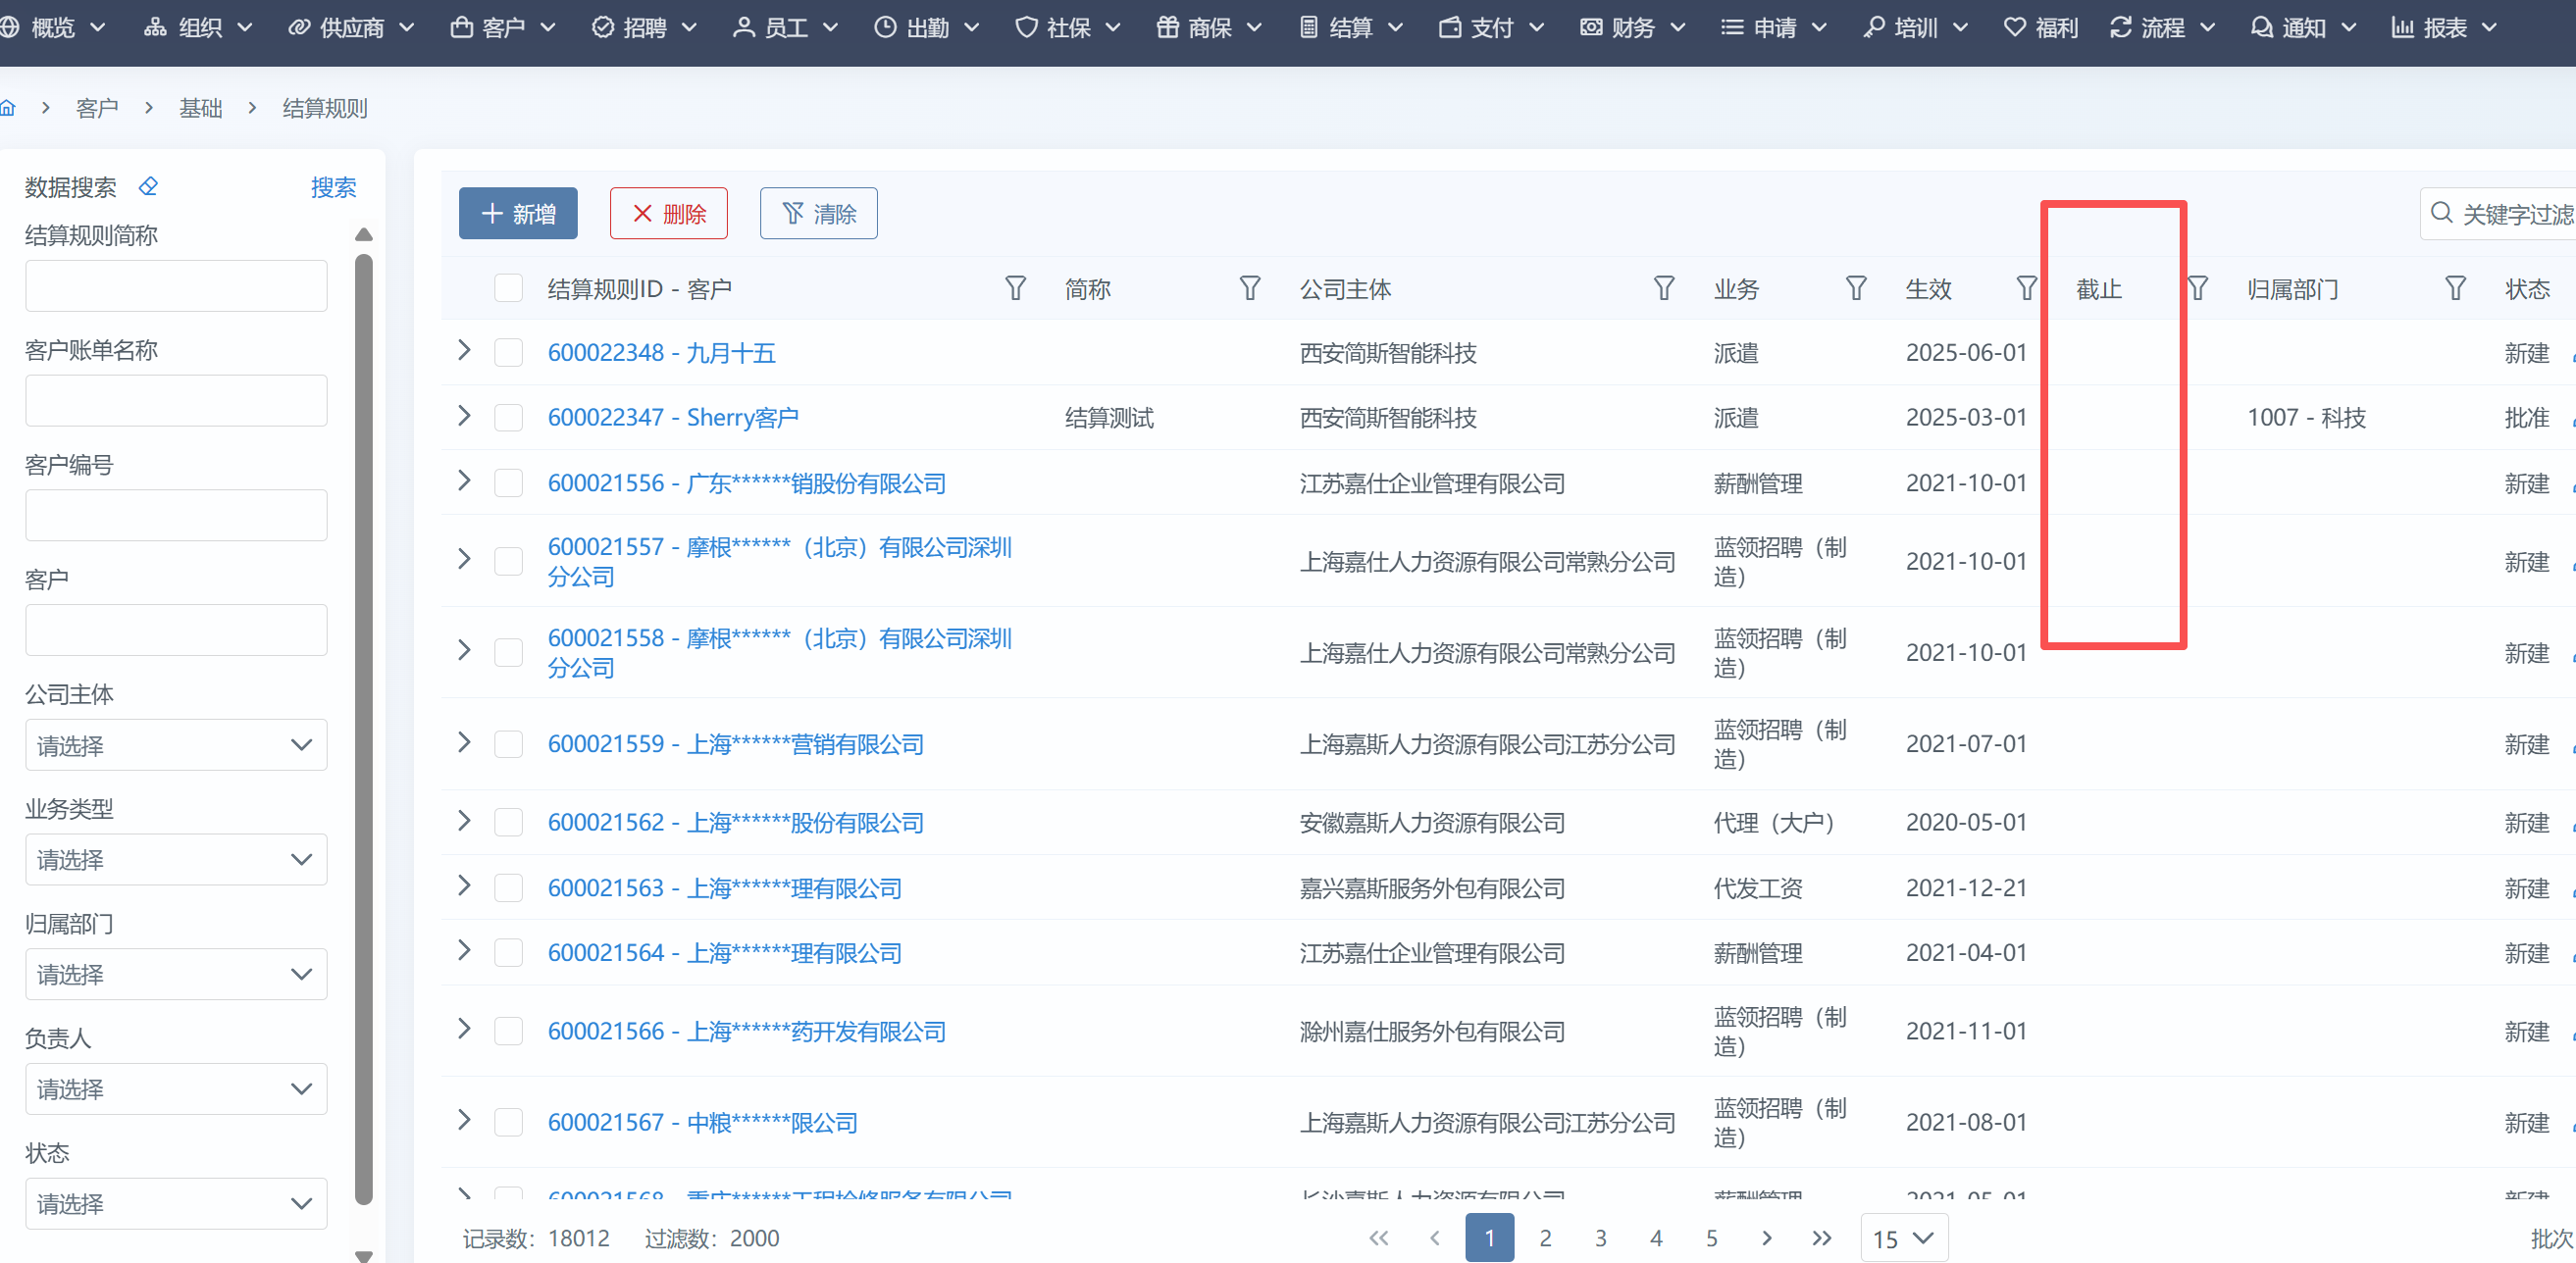This screenshot has height=1263, width=2576.
Task: Click the filter icon in 归属部门 column header
Action: pyautogui.click(x=2454, y=289)
